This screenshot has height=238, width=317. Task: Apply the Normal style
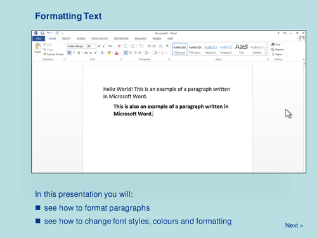click(179, 50)
